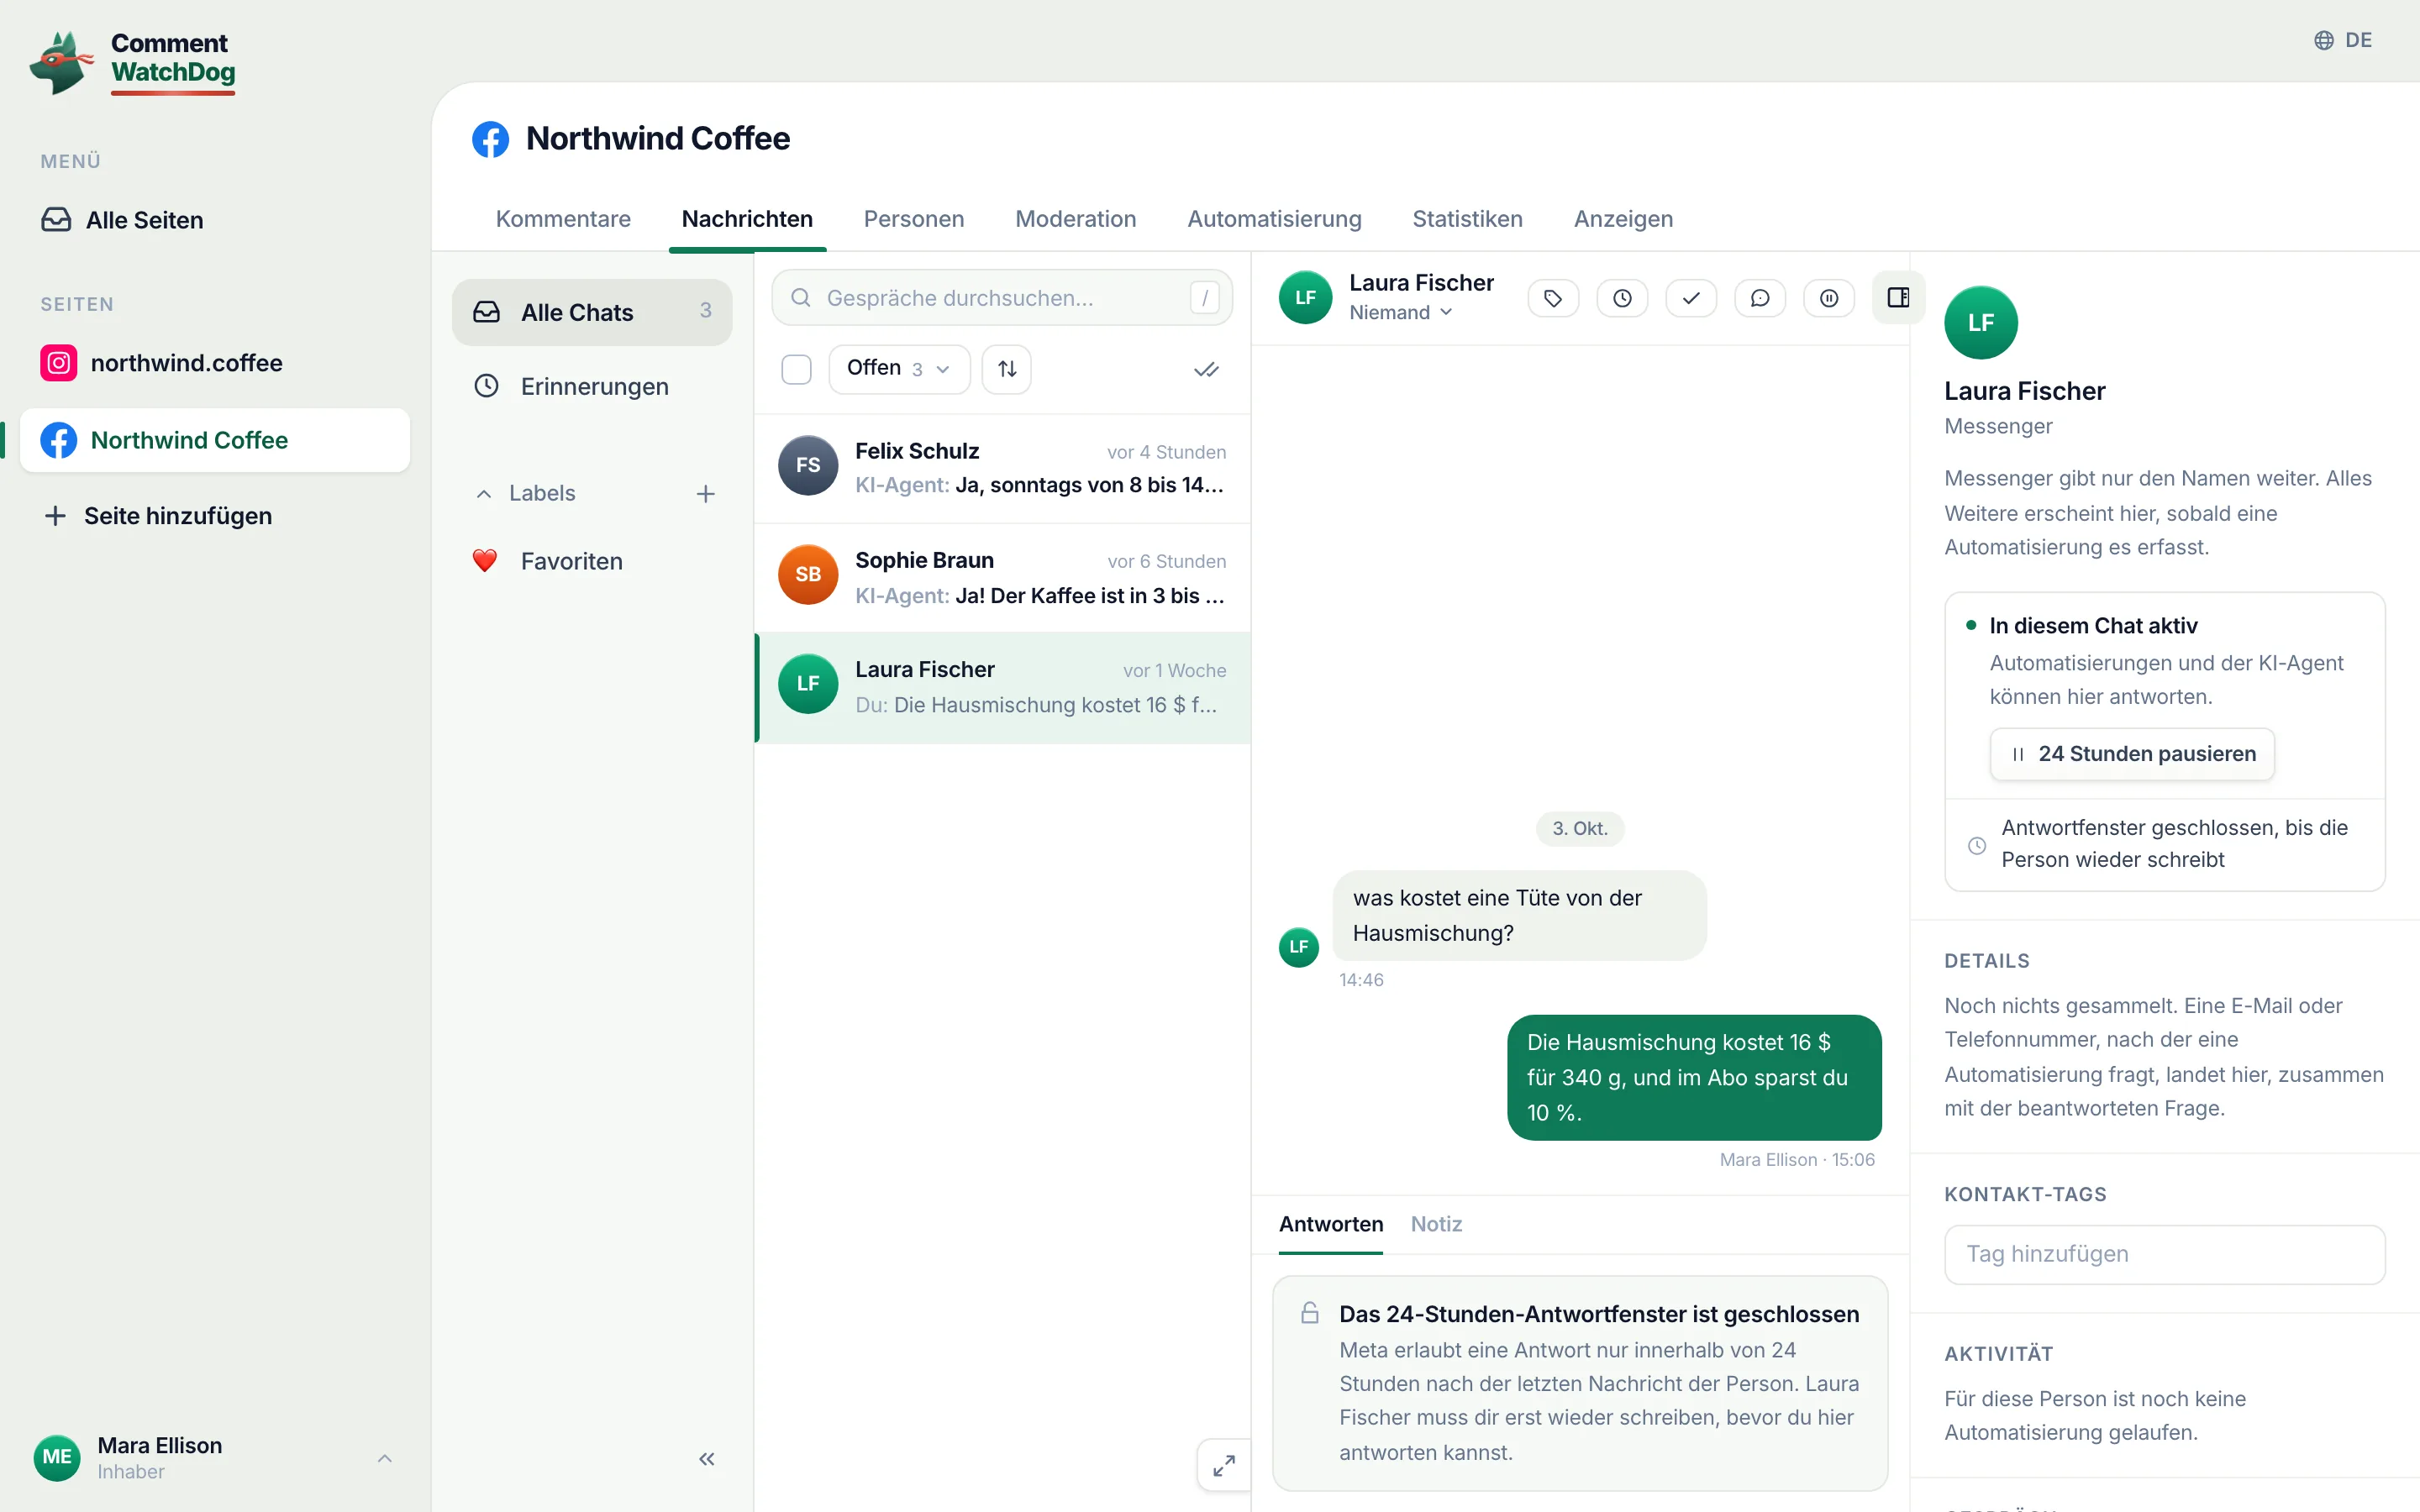Image resolution: width=2420 pixels, height=1512 pixels.
Task: Click 24 Stunden pausieren button
Action: pyautogui.click(x=2132, y=754)
